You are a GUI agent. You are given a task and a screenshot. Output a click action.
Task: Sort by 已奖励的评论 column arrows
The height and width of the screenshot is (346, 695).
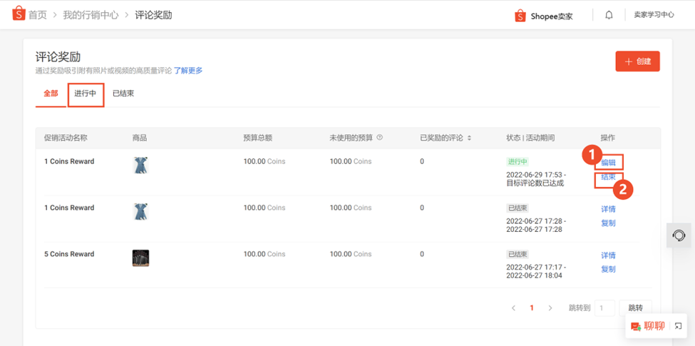tap(469, 138)
